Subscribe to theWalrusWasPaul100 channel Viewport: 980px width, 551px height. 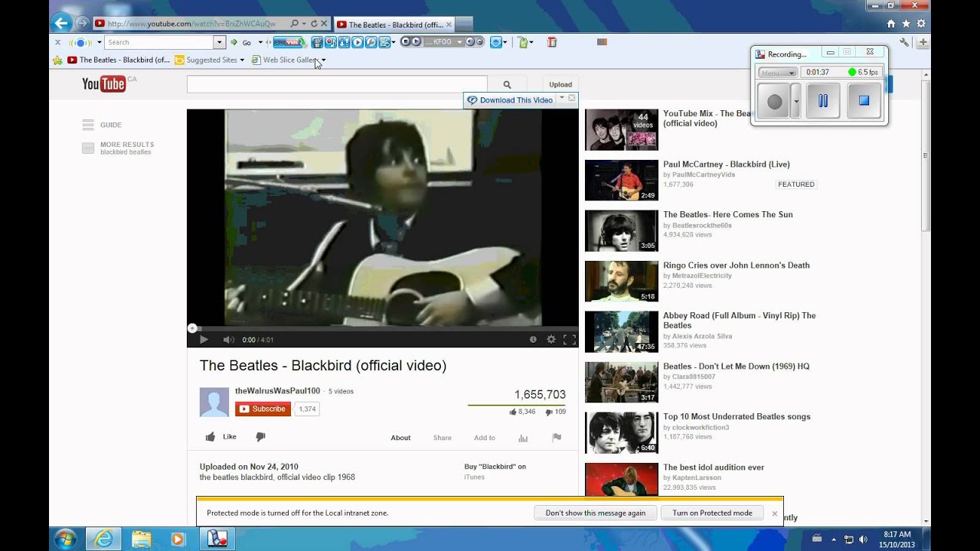pyautogui.click(x=263, y=409)
